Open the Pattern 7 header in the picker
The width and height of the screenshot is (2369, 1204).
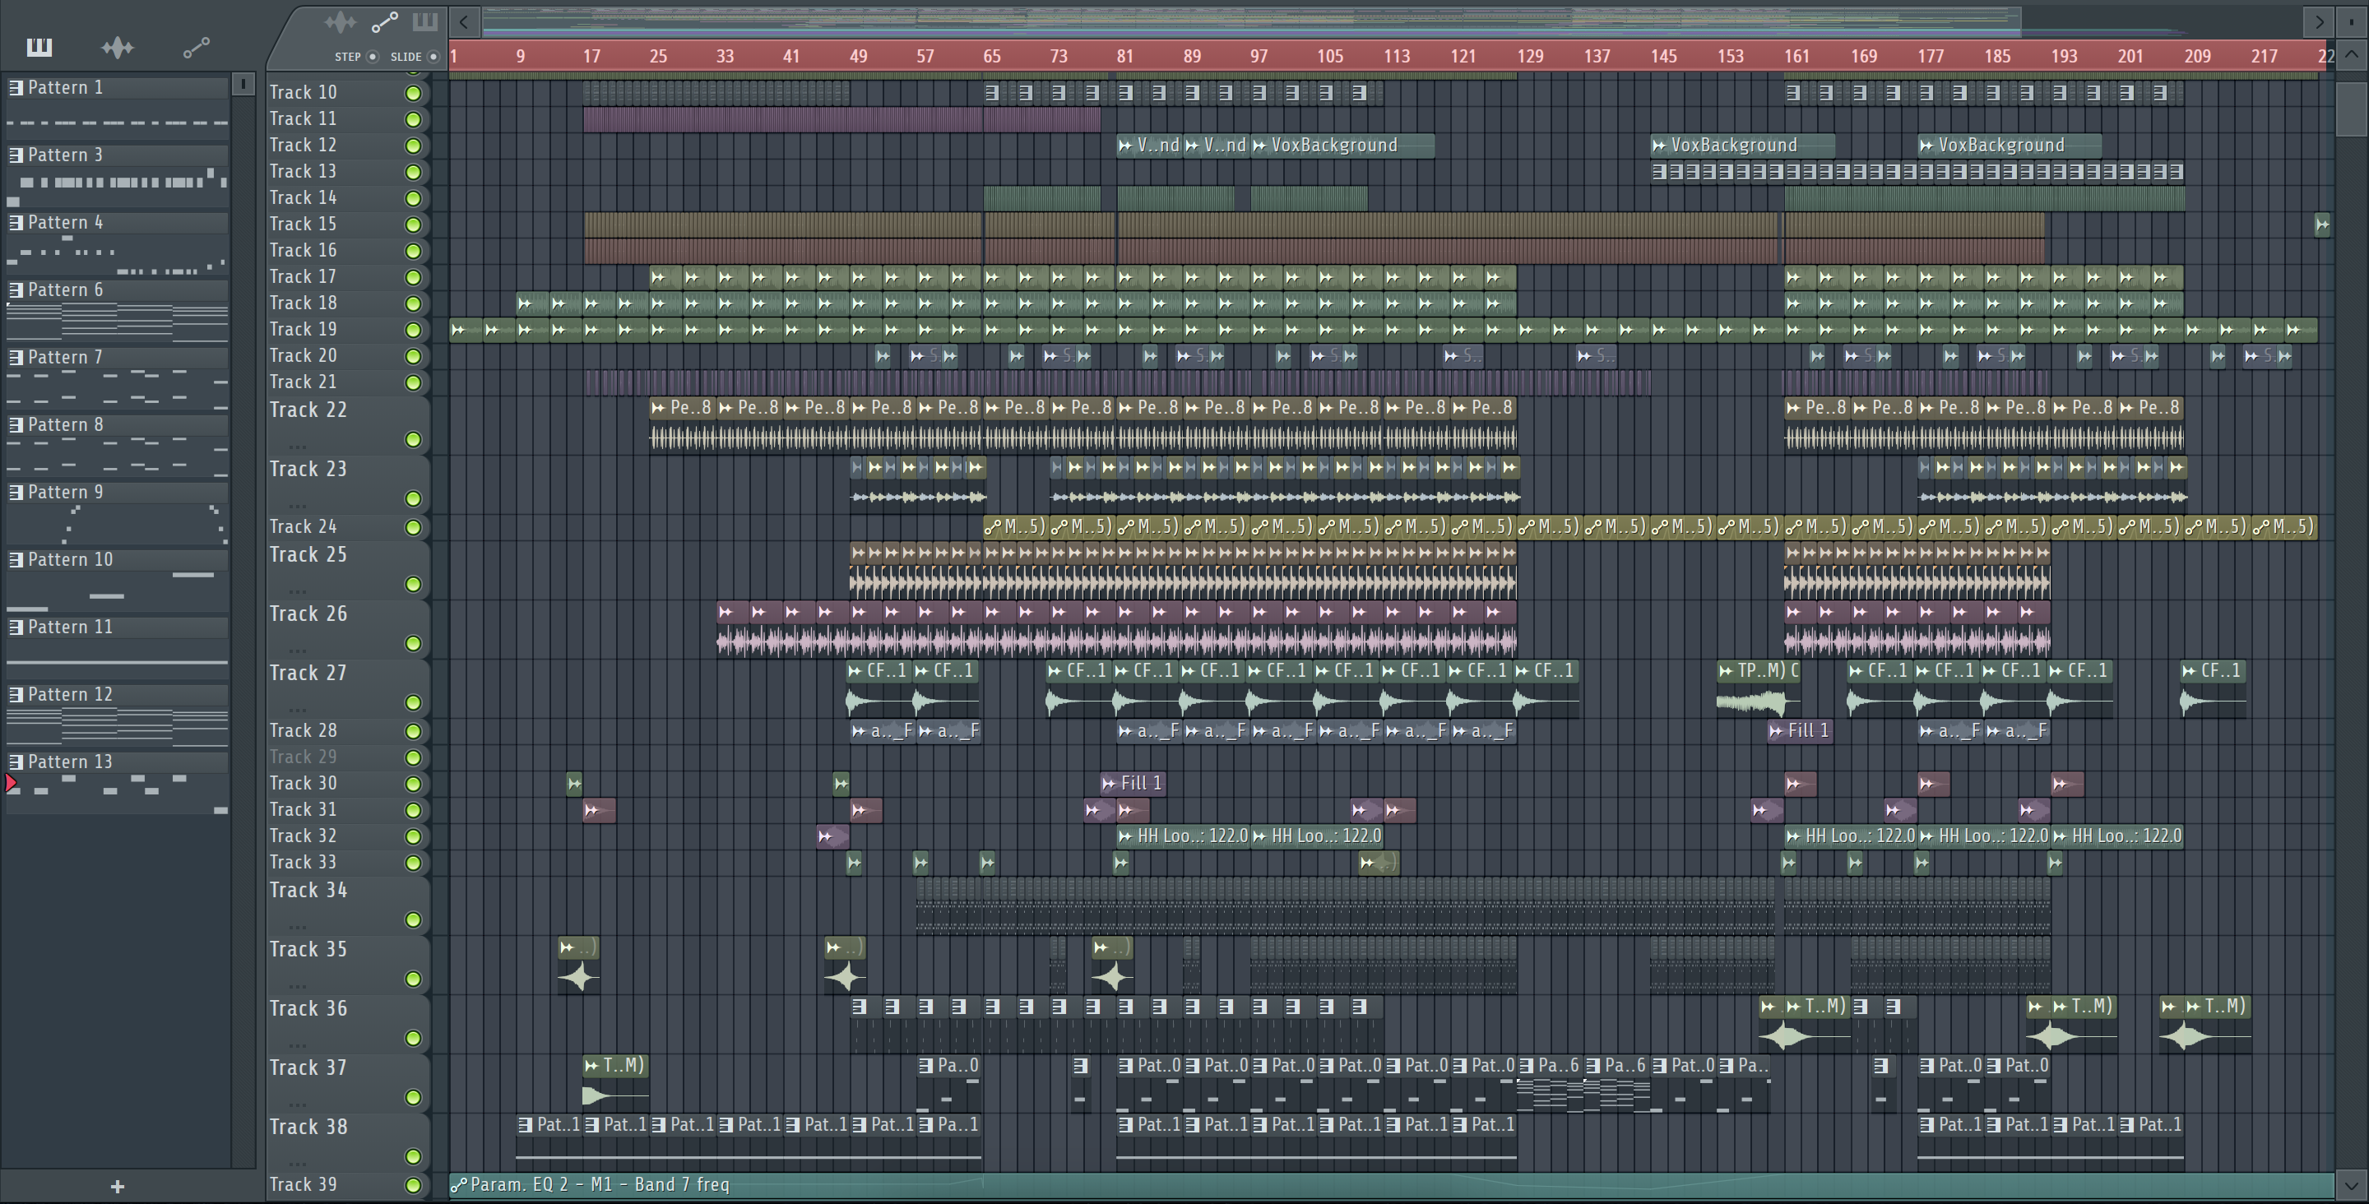[117, 357]
